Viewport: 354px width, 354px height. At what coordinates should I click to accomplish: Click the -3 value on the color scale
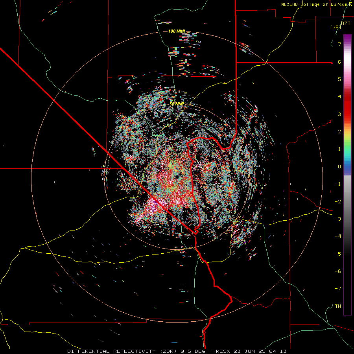(338, 219)
